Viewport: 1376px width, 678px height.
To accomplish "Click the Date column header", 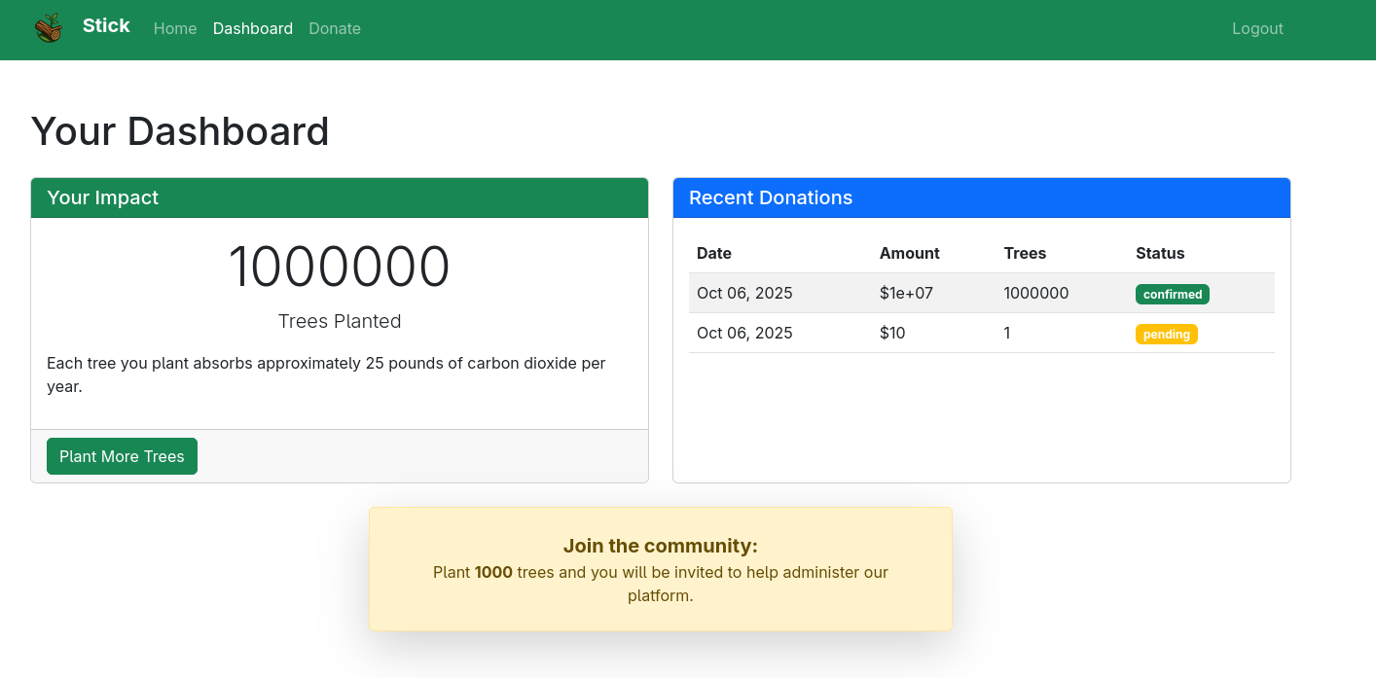I will (x=714, y=253).
